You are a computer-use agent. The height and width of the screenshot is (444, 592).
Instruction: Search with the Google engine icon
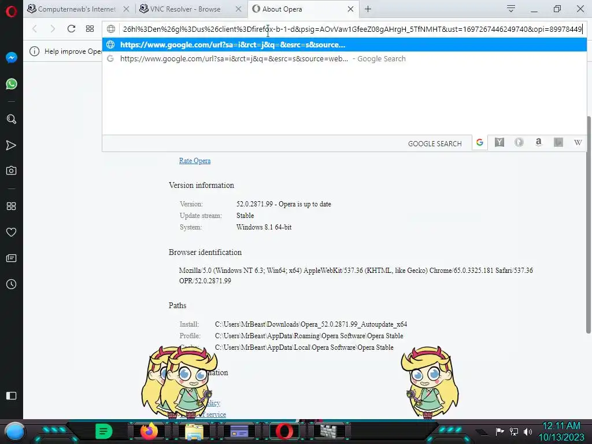point(479,142)
